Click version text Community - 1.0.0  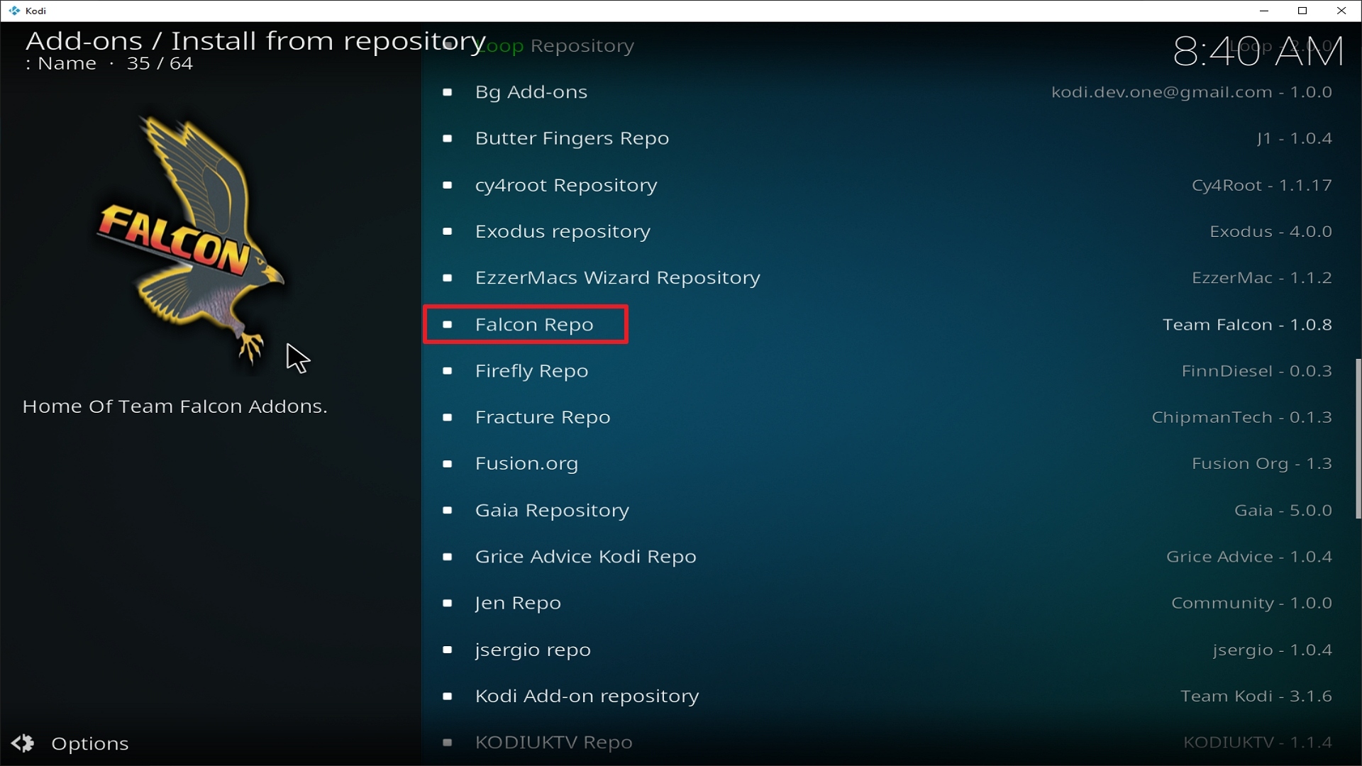[x=1251, y=604]
